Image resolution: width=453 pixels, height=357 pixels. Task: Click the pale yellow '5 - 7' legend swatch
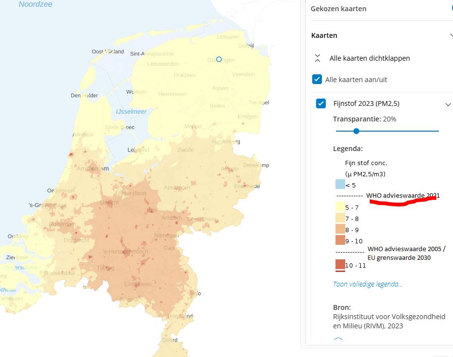[340, 207]
